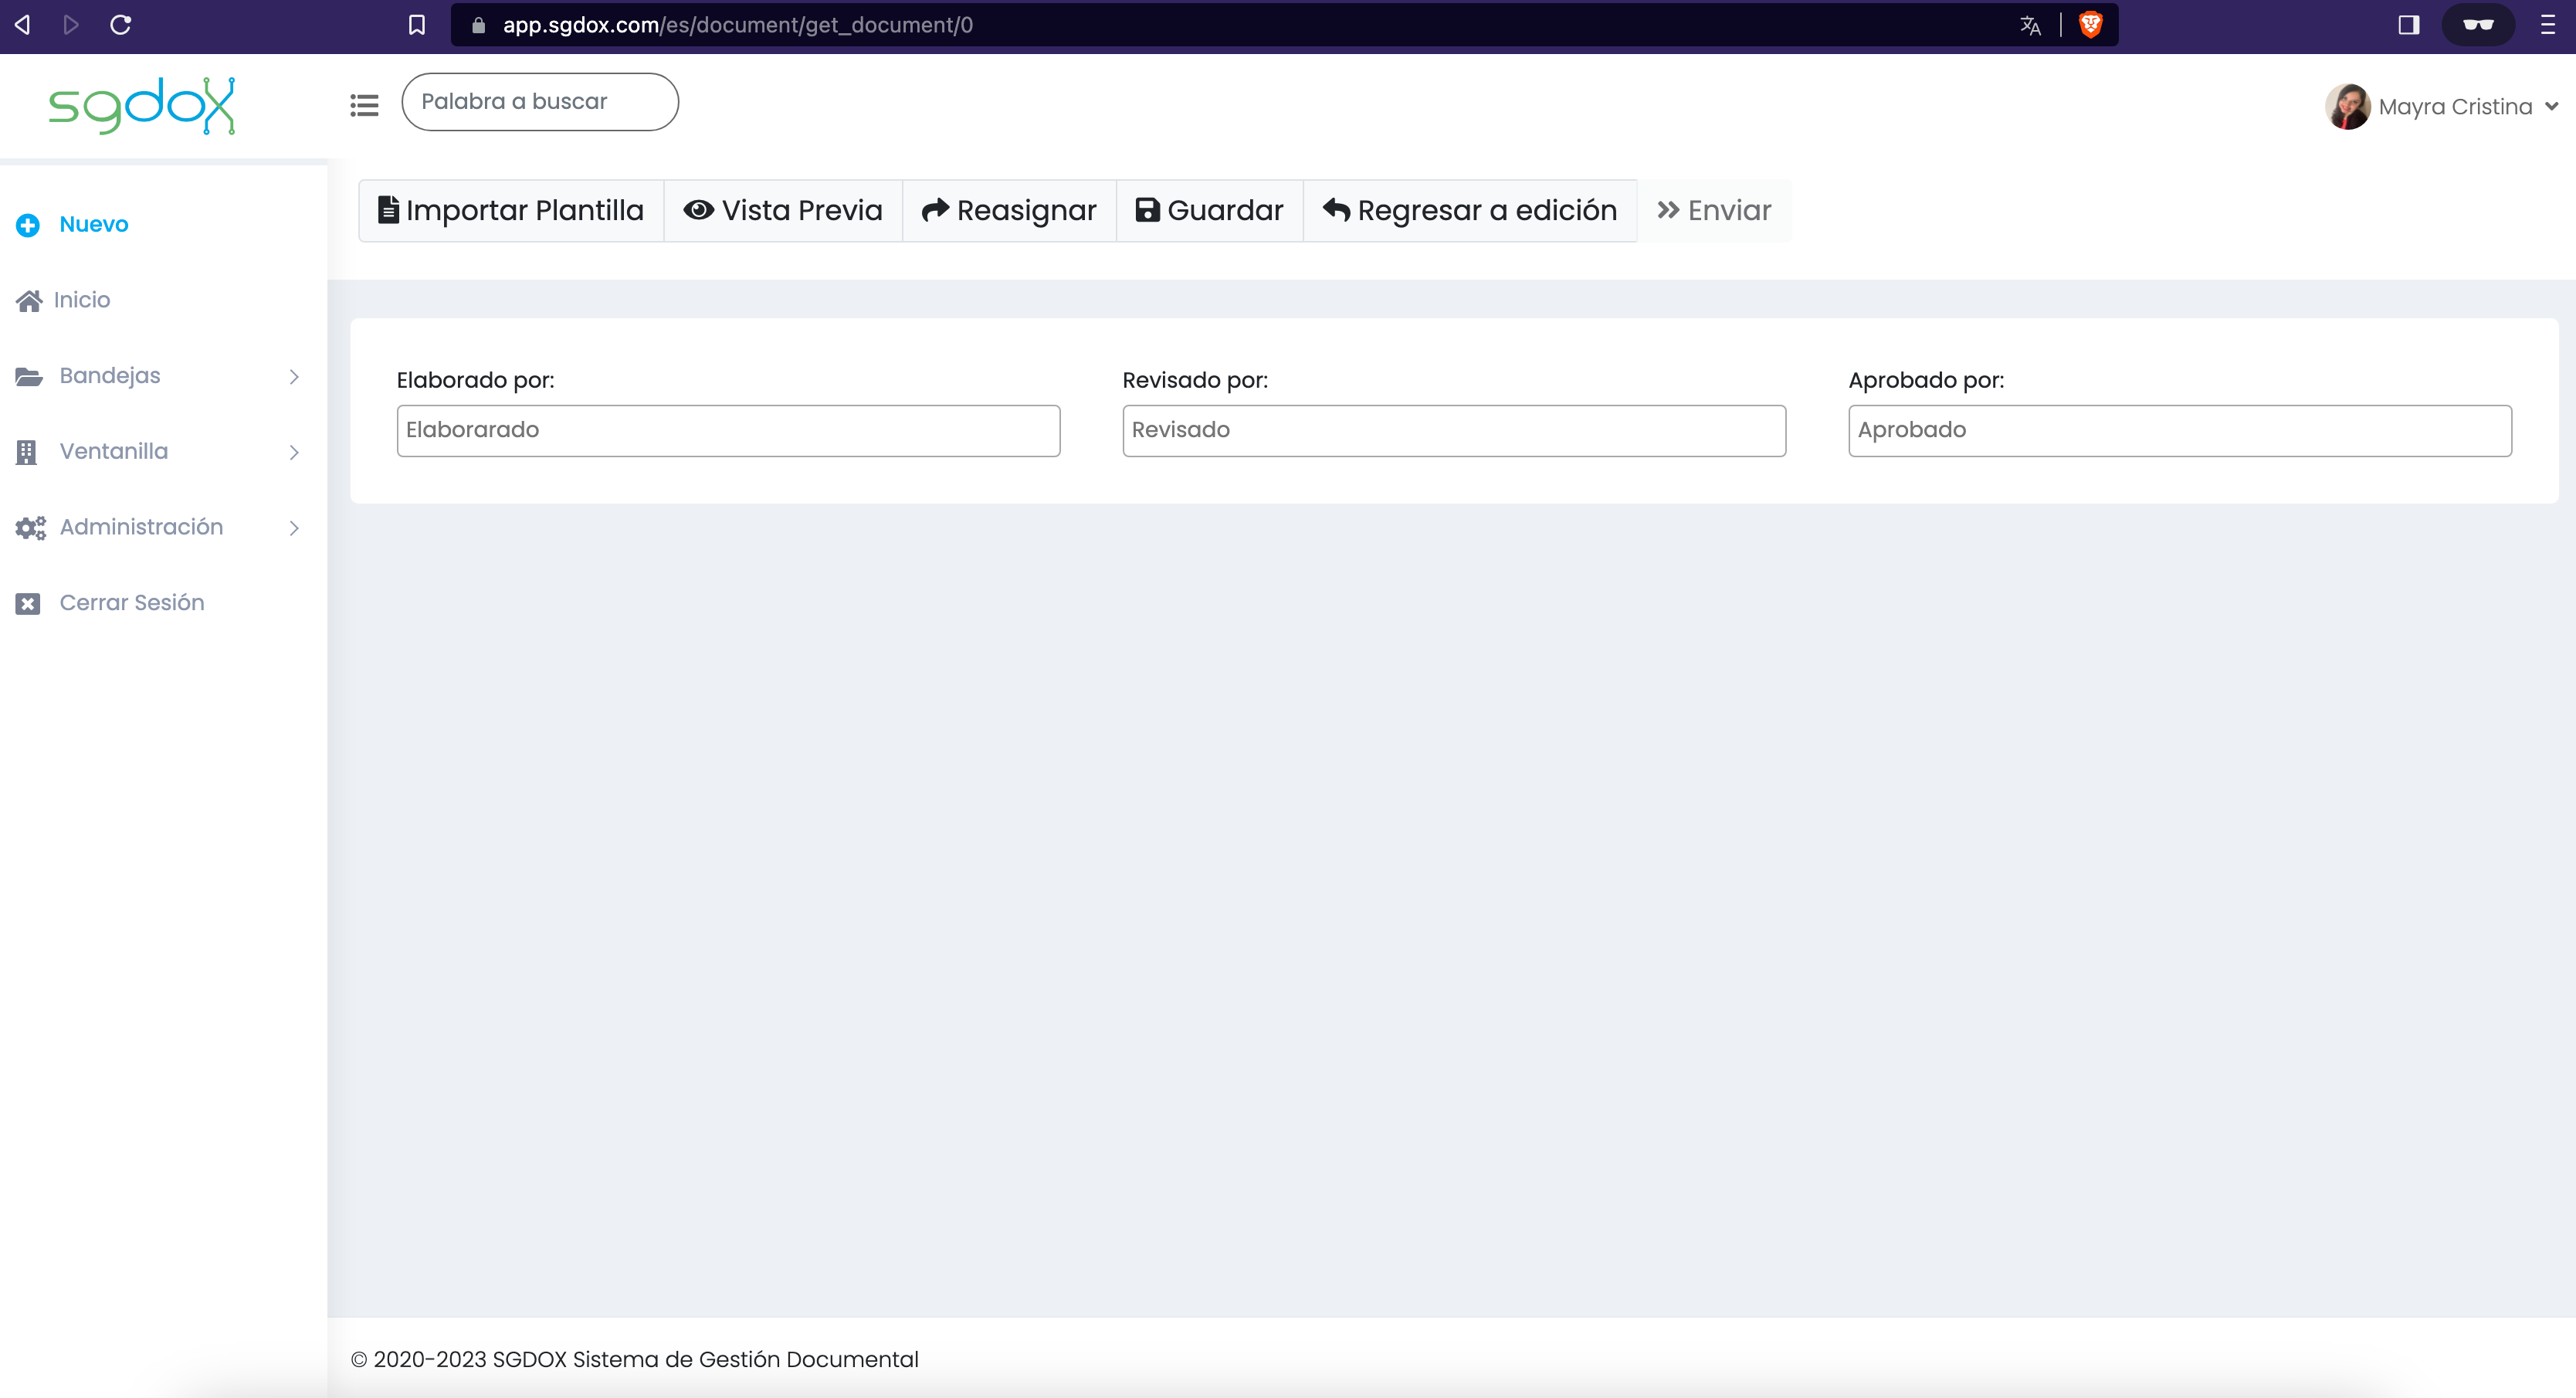The image size is (2576, 1398).
Task: Click Regresar a edición button
Action: pos(1470,210)
